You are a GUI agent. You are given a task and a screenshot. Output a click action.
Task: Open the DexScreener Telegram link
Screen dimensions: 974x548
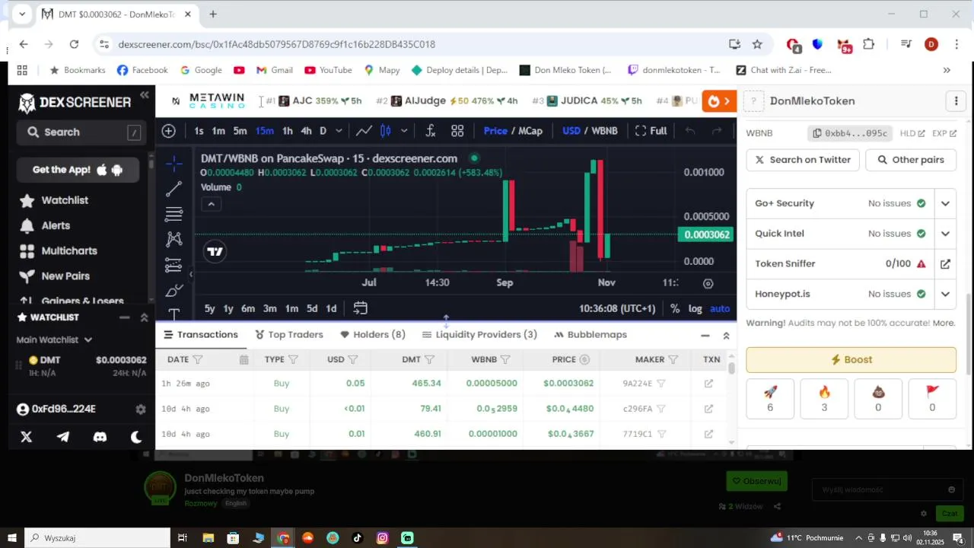(x=63, y=437)
